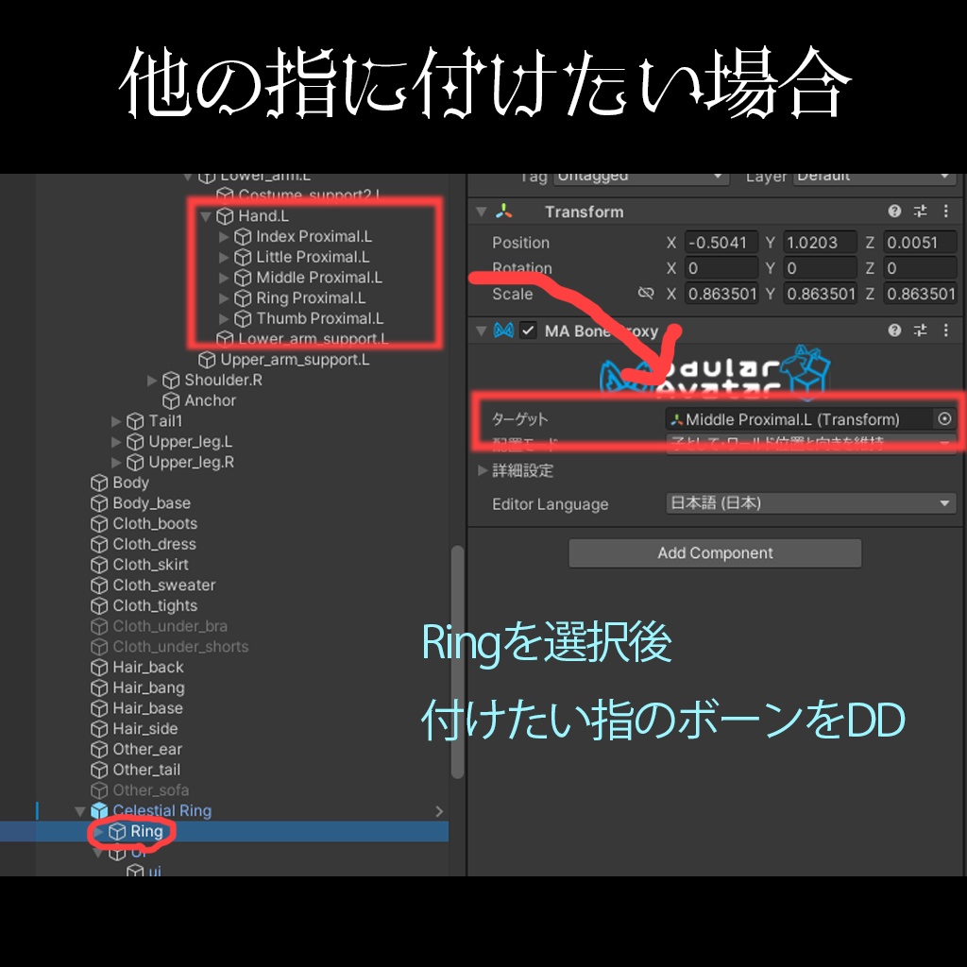
Task: Click the Scale Z value field
Action: click(920, 294)
